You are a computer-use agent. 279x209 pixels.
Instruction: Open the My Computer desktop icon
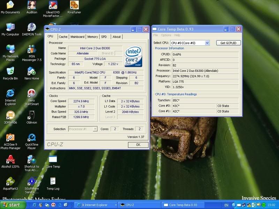pyautogui.click(x=10, y=29)
